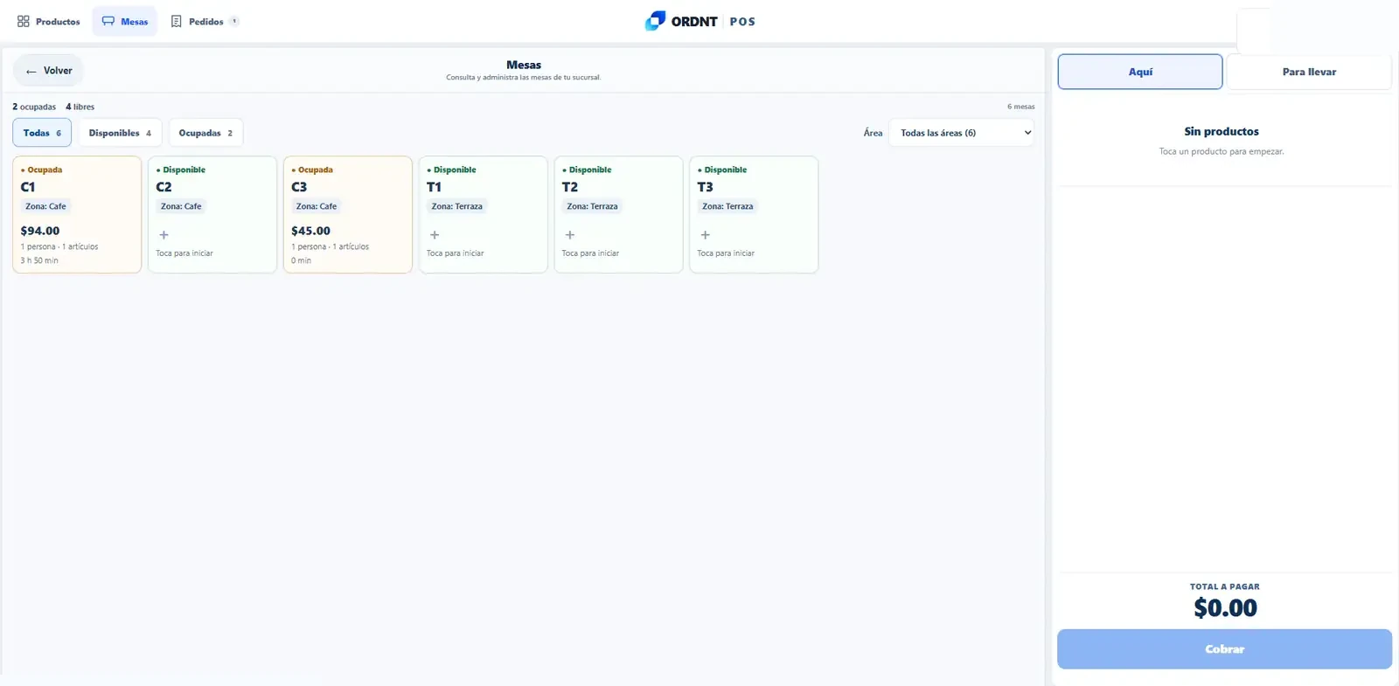This screenshot has width=1399, height=686.
Task: Click the Sin productos heading
Action: coord(1222,131)
